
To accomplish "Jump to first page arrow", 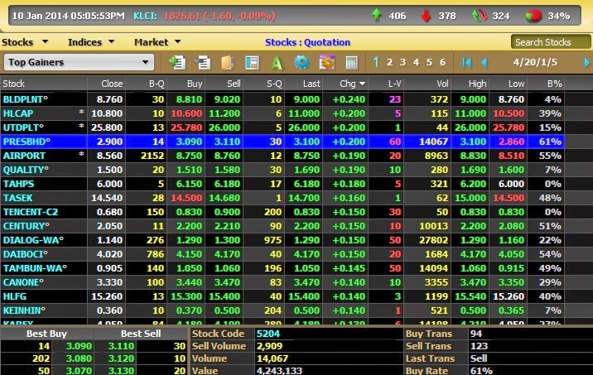I will click(466, 62).
